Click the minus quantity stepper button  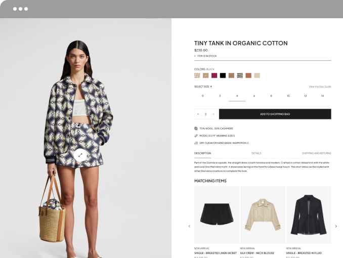(213, 114)
